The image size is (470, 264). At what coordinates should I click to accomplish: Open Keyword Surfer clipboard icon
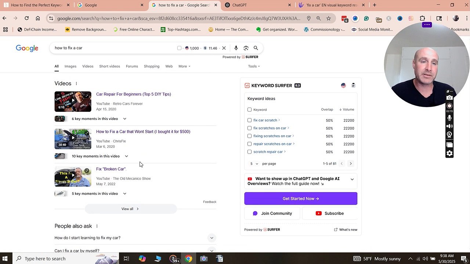click(x=353, y=85)
